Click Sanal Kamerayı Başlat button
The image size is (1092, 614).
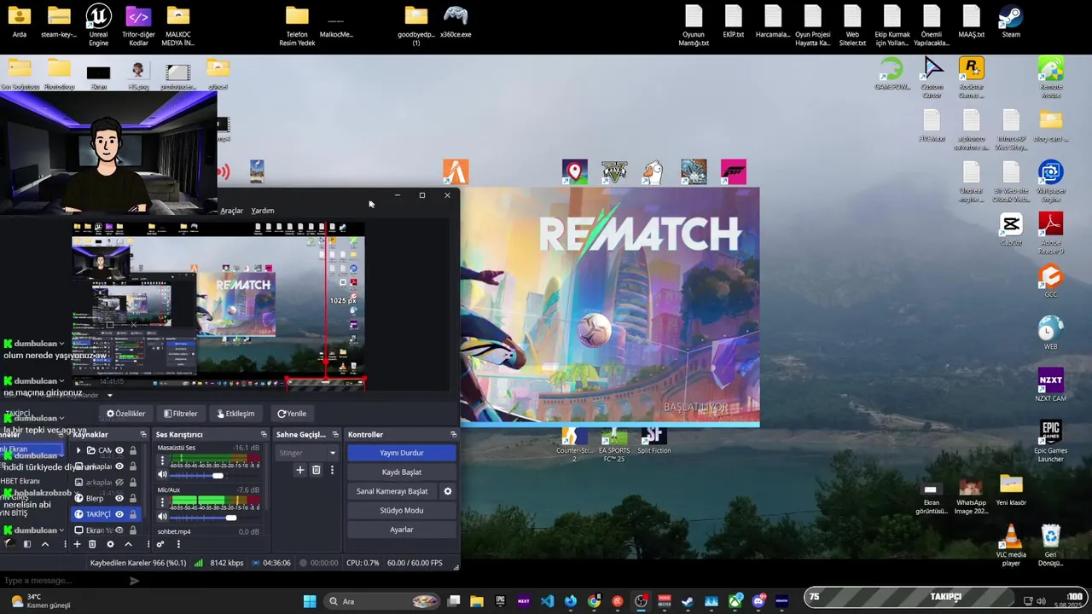[x=392, y=491]
